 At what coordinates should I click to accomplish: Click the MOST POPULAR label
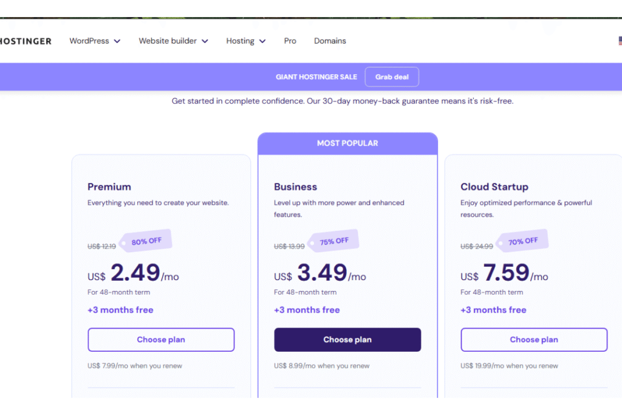[347, 143]
